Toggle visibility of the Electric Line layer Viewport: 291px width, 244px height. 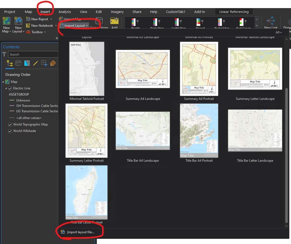[x=10, y=88]
